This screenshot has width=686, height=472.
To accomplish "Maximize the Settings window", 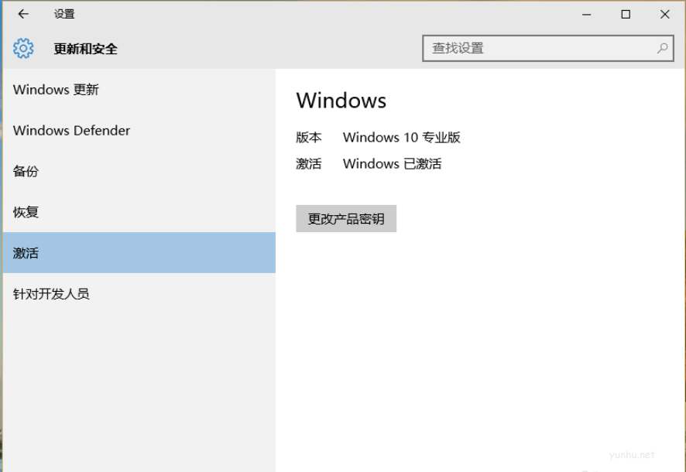I will [625, 14].
